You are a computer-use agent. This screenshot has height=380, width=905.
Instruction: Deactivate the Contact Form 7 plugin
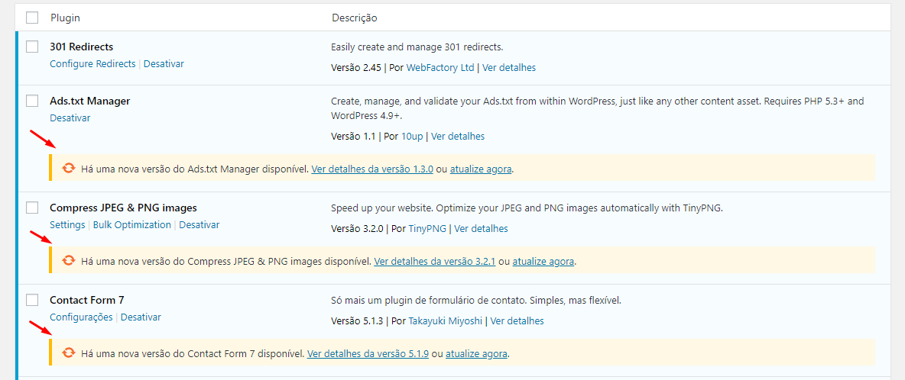coord(141,317)
